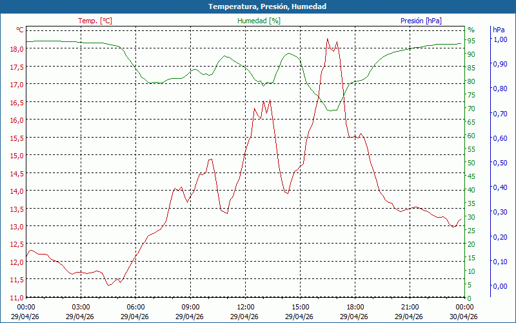
Task: Click the '18,0' temperature axis tick
Action: 16,49
